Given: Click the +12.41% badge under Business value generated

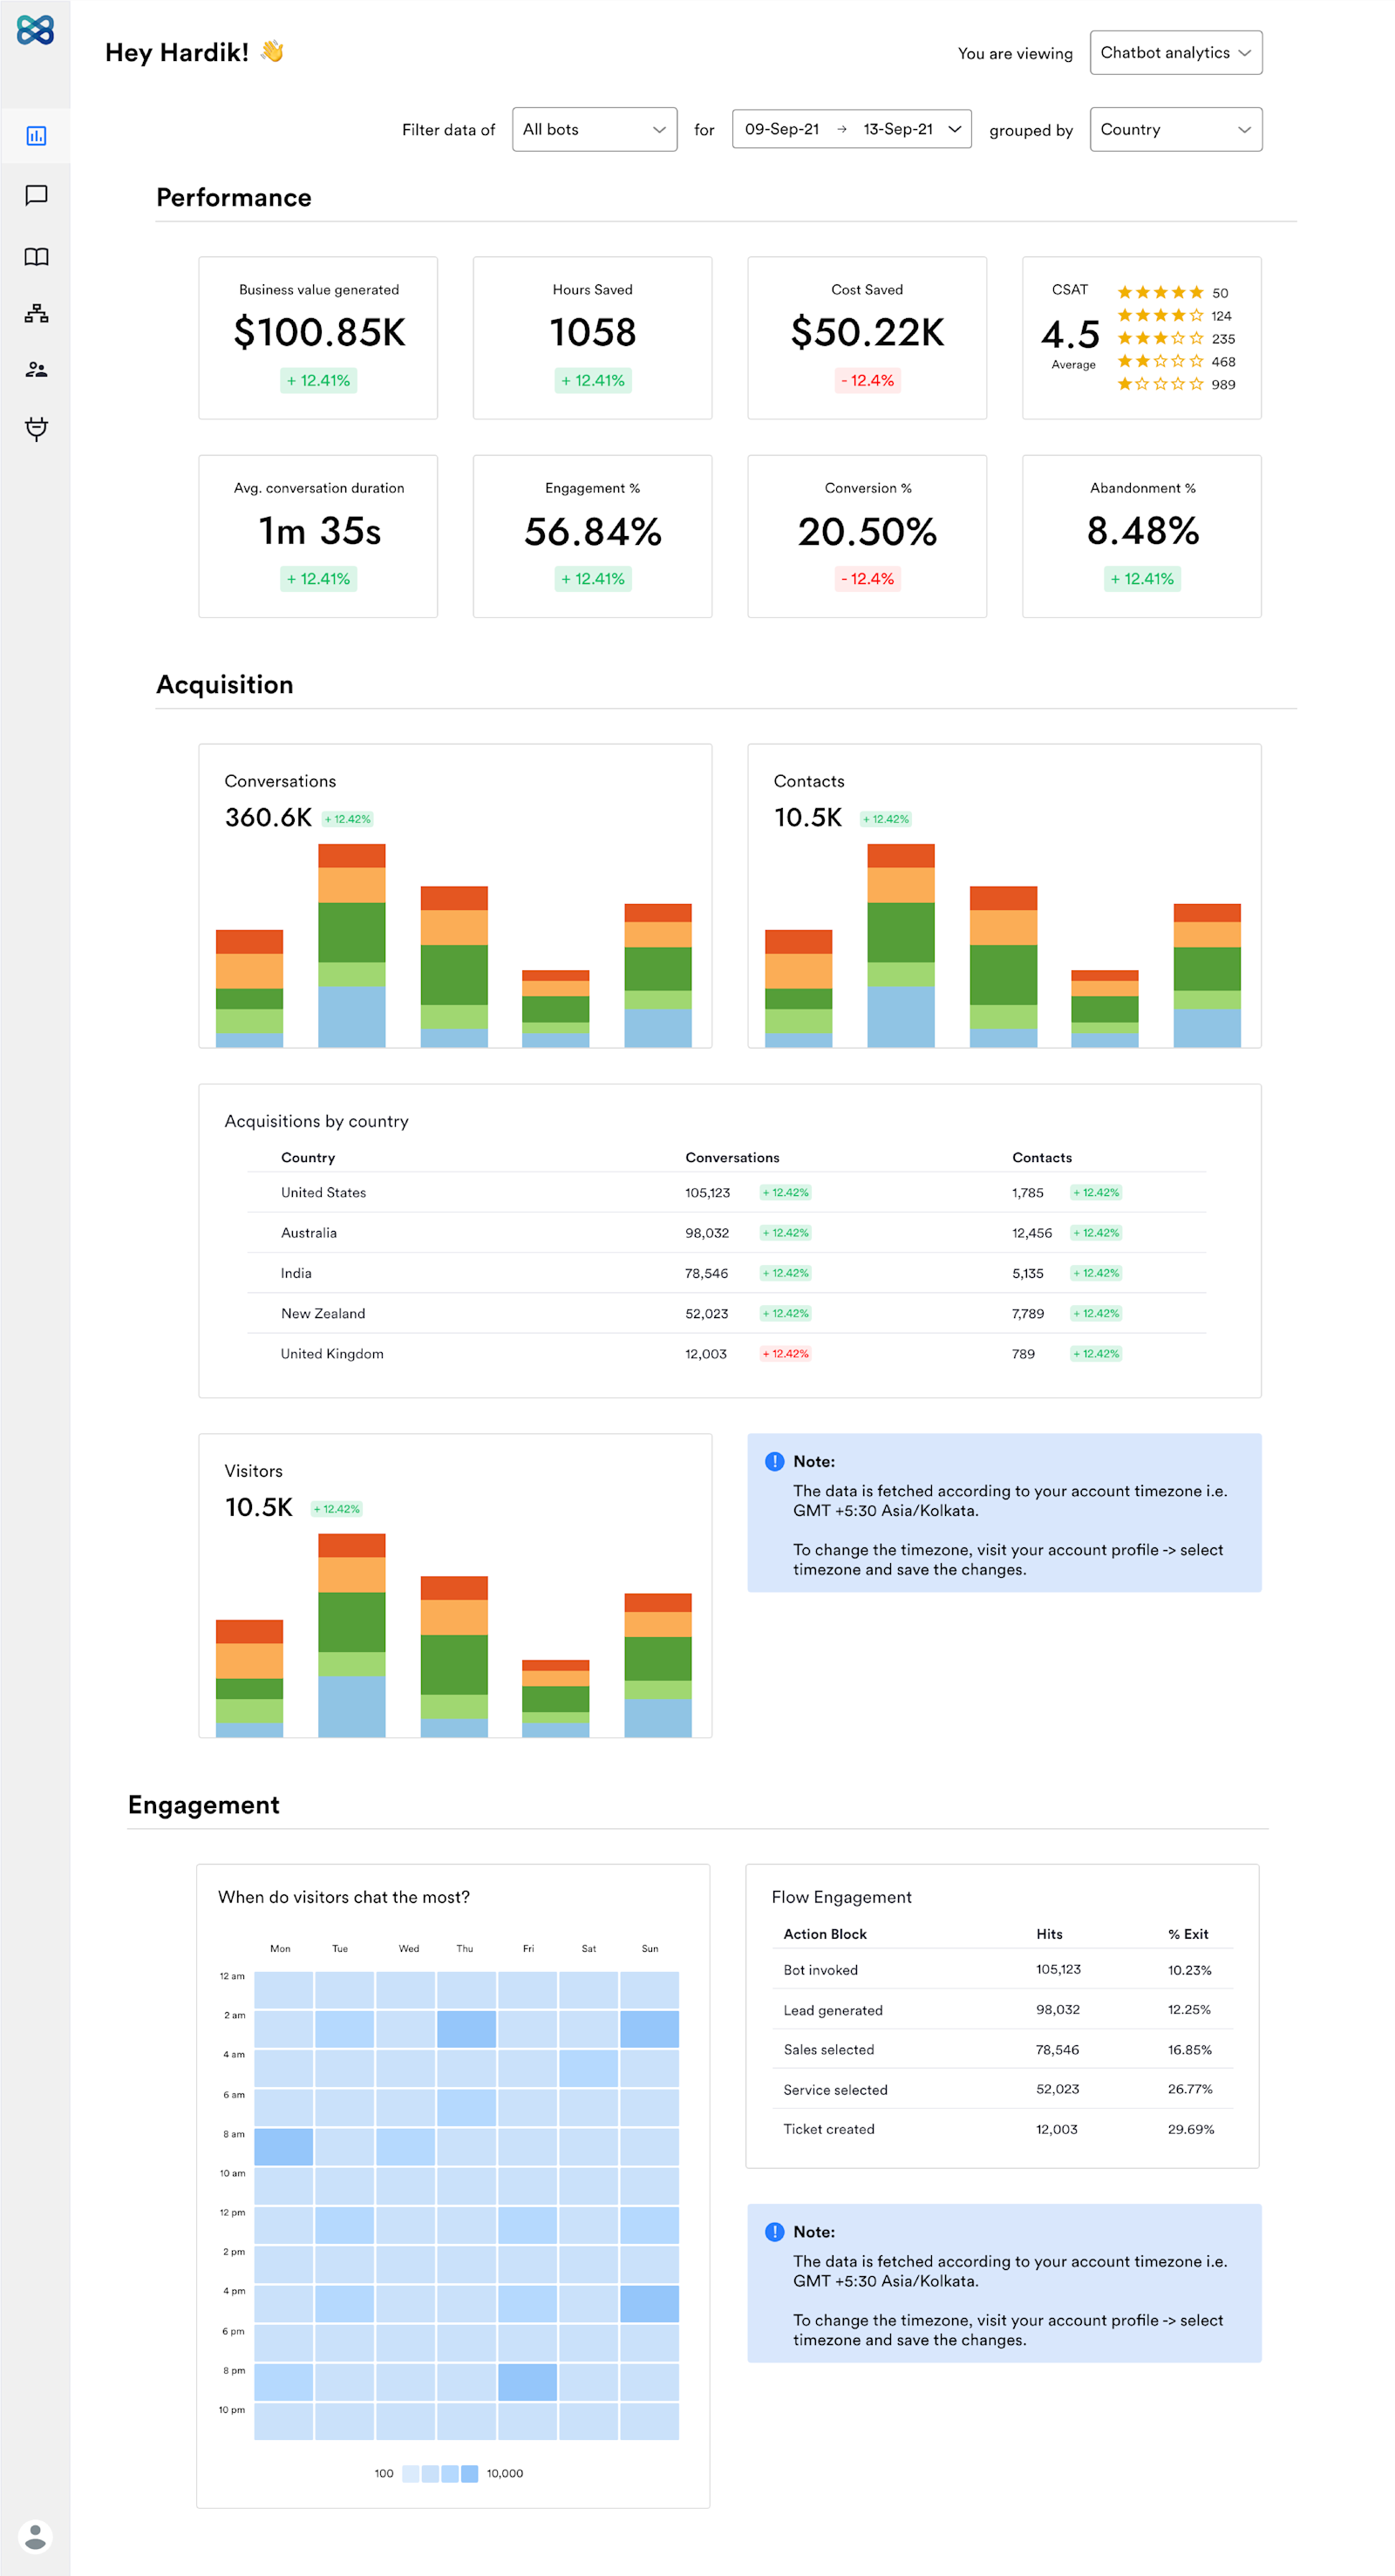Looking at the screenshot, I should click(x=318, y=380).
